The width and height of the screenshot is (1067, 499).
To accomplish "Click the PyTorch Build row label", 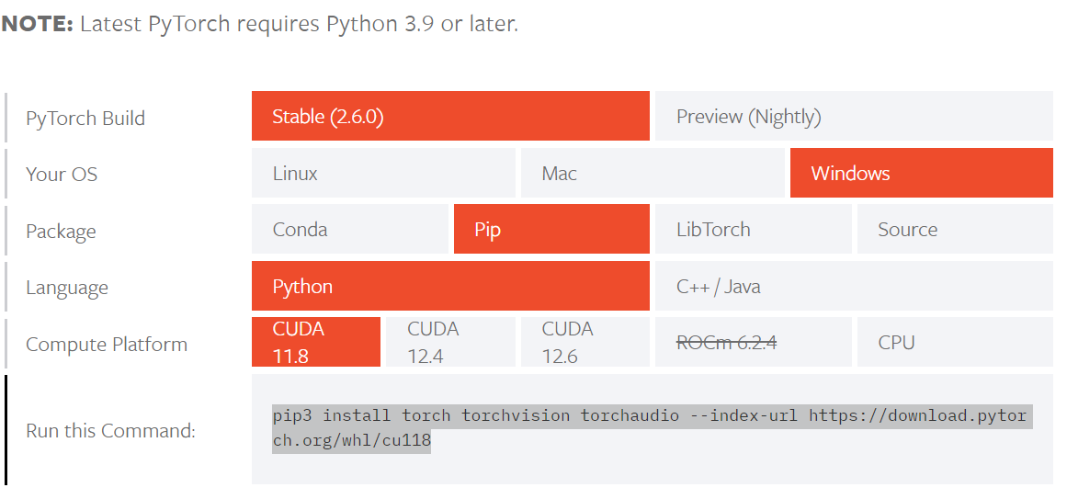I will tap(85, 119).
